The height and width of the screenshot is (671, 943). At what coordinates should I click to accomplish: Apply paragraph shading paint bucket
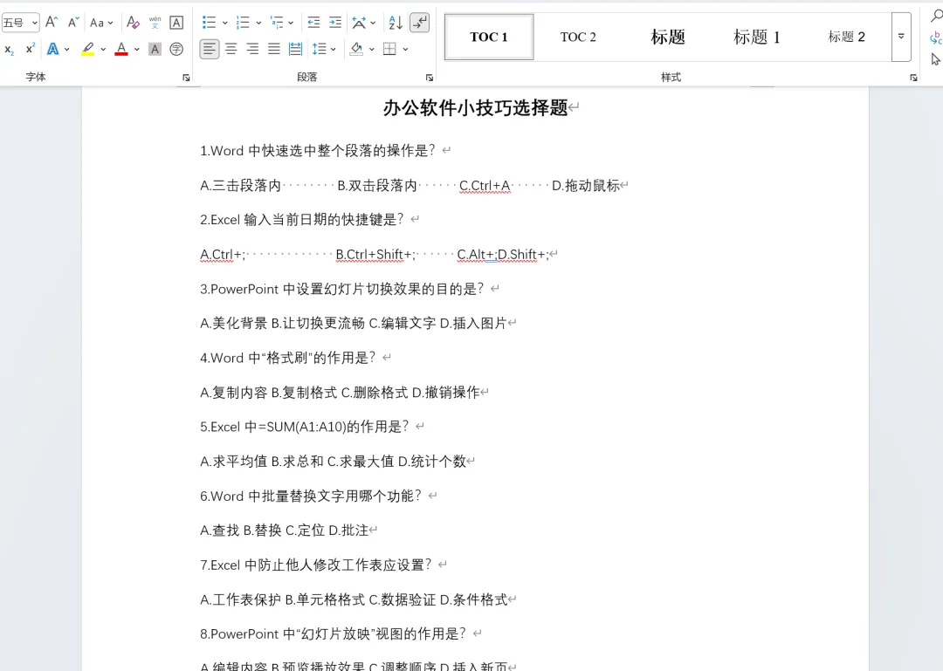coord(356,50)
